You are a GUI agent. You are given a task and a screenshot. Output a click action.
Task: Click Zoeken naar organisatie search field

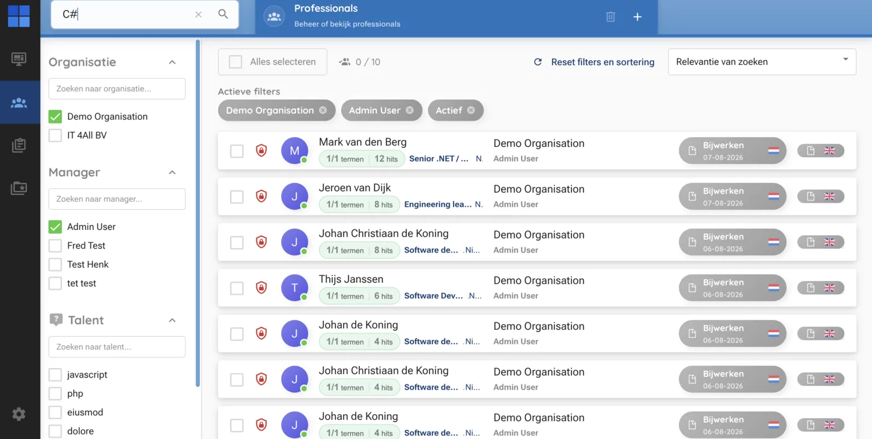[117, 89]
